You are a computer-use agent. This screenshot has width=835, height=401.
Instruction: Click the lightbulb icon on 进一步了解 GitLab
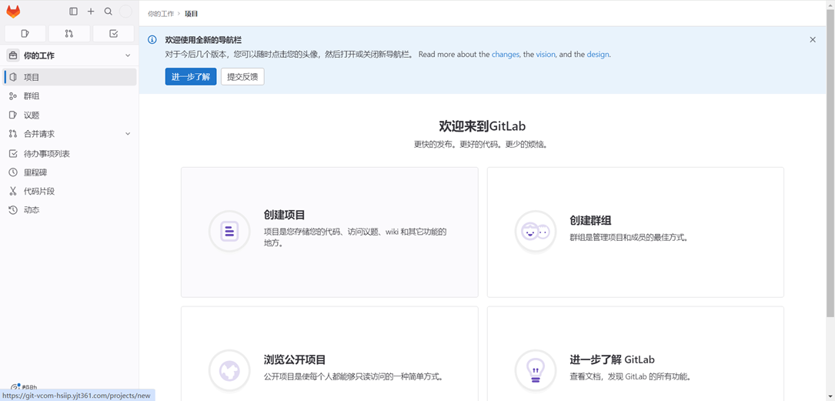tap(535, 370)
